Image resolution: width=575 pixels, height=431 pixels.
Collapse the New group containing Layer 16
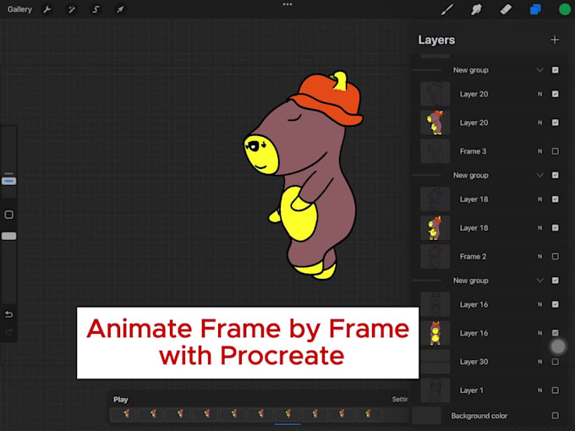coord(539,281)
